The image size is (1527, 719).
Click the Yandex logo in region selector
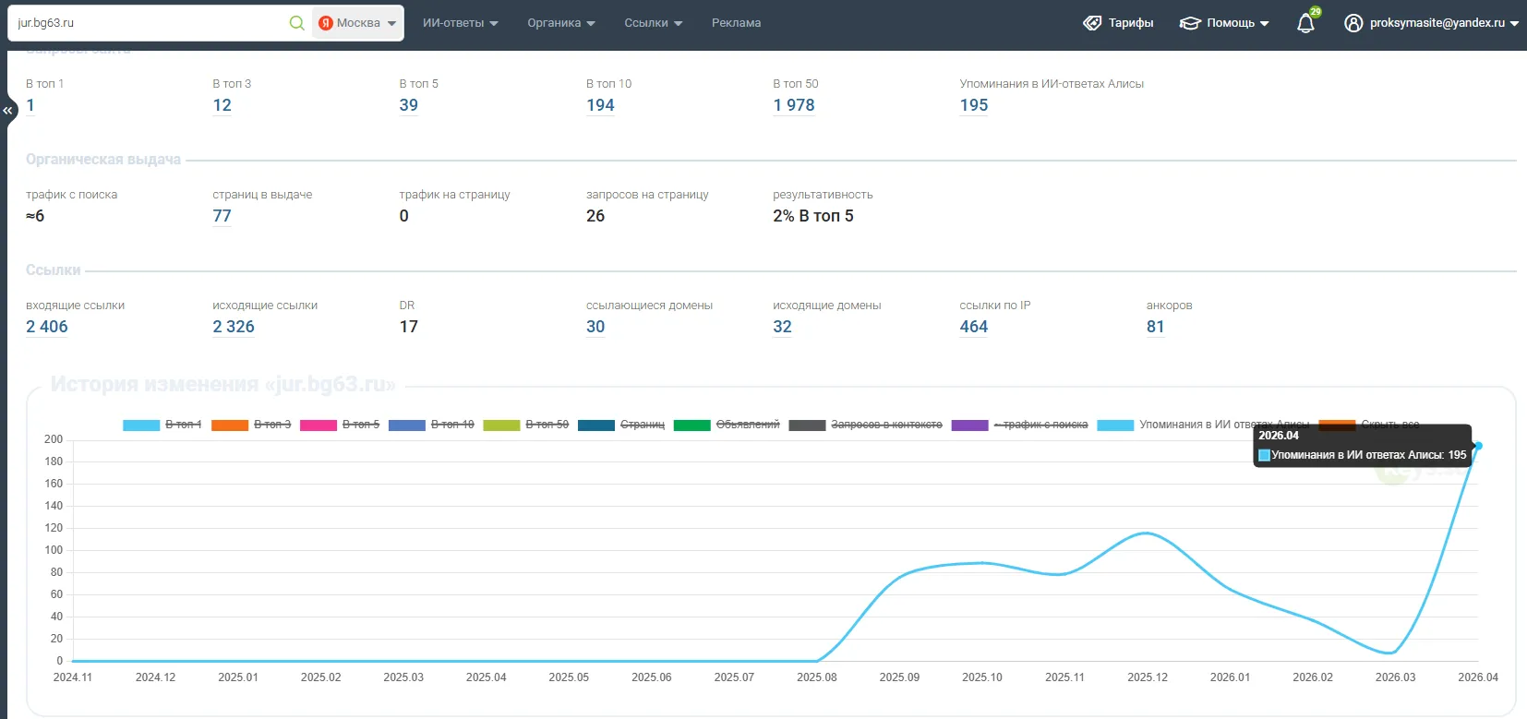[325, 23]
